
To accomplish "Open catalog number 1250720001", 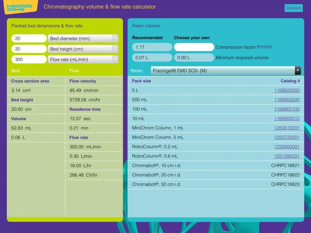I will coord(287,137).
